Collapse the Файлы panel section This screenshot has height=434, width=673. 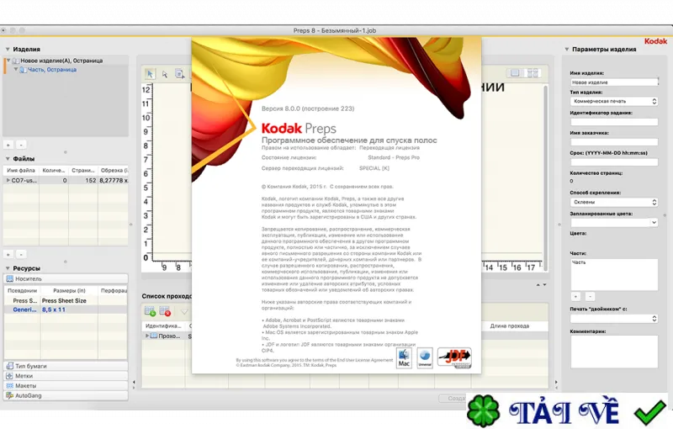(x=8, y=158)
